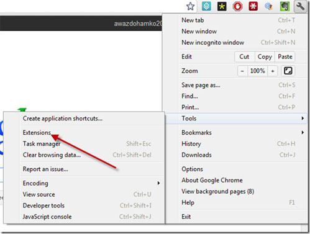Expand the Tools submenu arrow
Image resolution: width=310 pixels, height=234 pixels.
303,119
